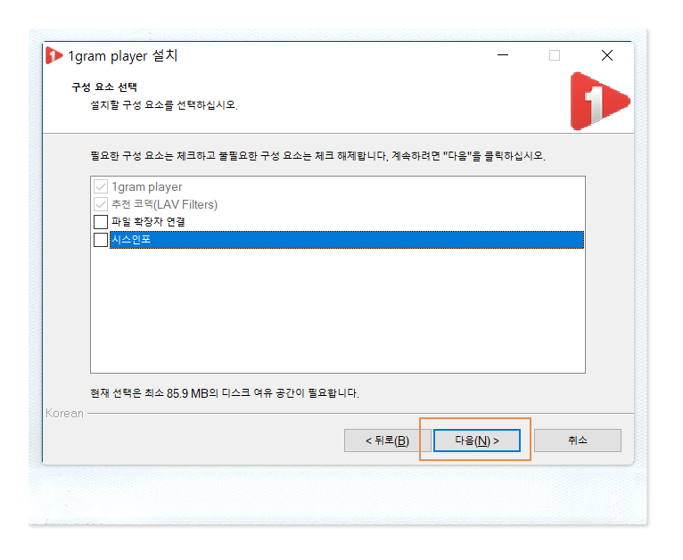
Task: Select the 파일 확장자 연결 label text
Action: (148, 222)
